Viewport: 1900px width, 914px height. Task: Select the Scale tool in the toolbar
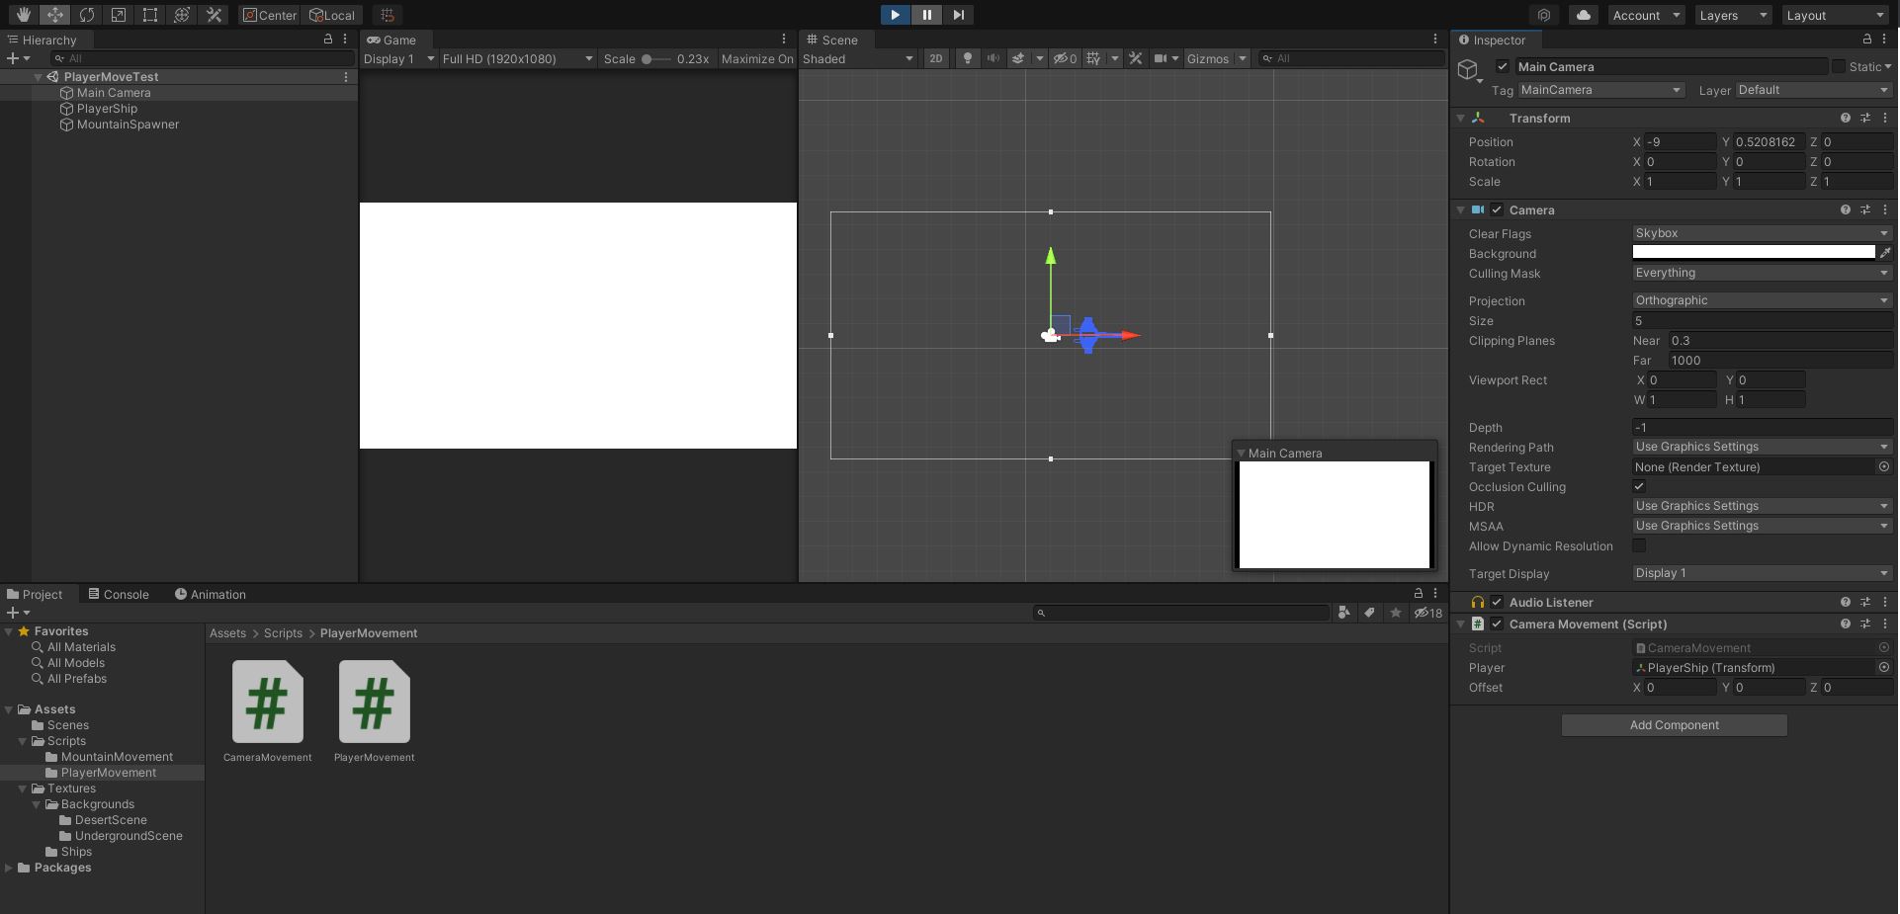click(x=119, y=15)
